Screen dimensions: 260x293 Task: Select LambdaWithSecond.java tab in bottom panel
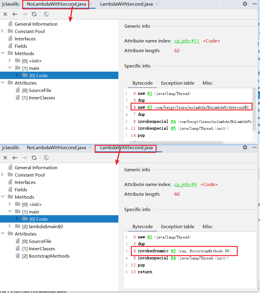point(126,148)
